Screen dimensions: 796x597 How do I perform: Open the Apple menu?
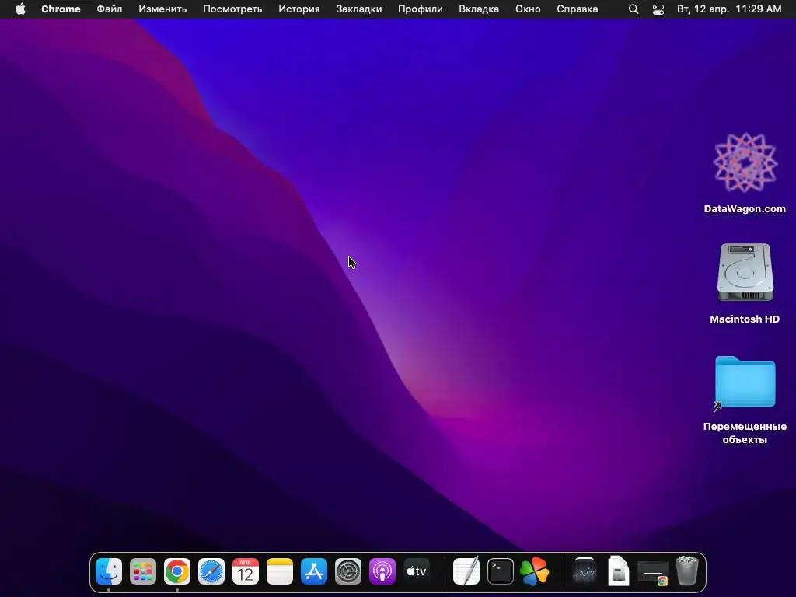click(x=20, y=9)
